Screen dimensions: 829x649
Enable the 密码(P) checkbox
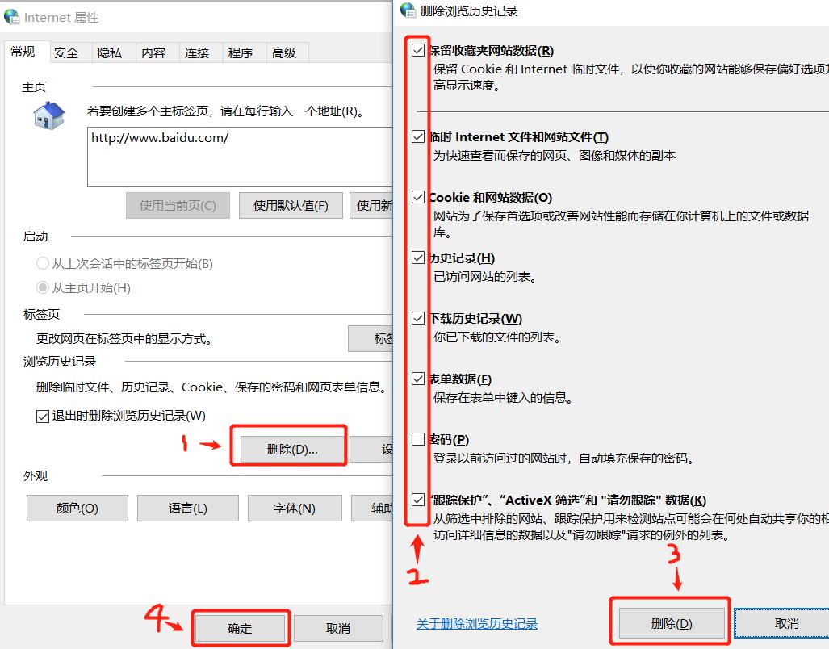pyautogui.click(x=417, y=438)
